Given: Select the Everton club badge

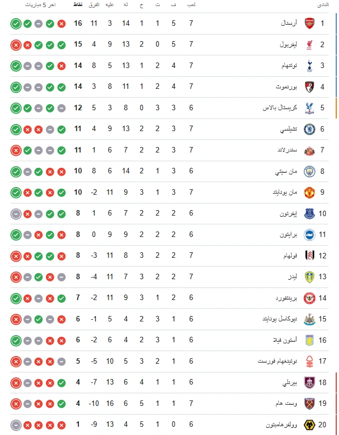Looking at the screenshot, I should click(x=309, y=213).
